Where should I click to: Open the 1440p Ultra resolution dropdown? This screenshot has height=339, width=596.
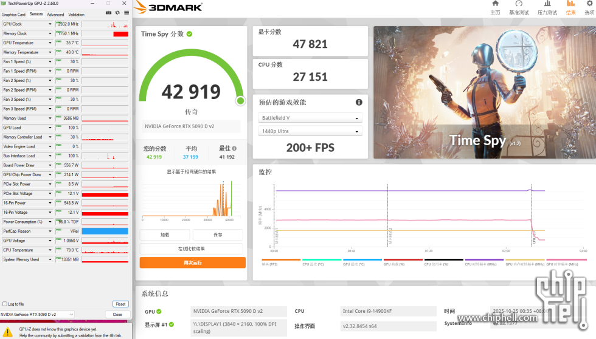310,131
